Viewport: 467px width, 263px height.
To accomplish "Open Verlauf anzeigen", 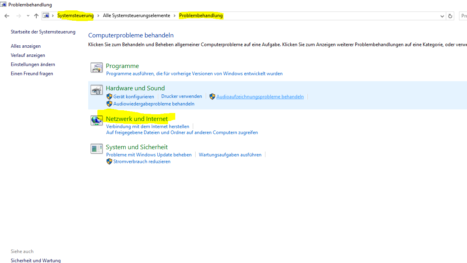I will tap(28, 55).
